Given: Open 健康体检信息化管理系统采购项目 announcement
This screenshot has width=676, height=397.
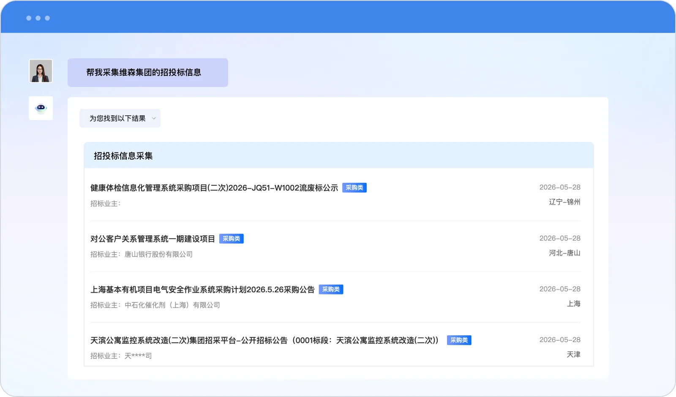Looking at the screenshot, I should pos(214,188).
